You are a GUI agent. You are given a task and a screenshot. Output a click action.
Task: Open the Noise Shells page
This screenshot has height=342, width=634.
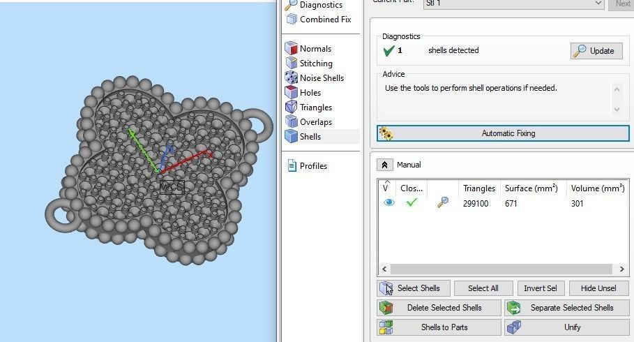tap(315, 77)
